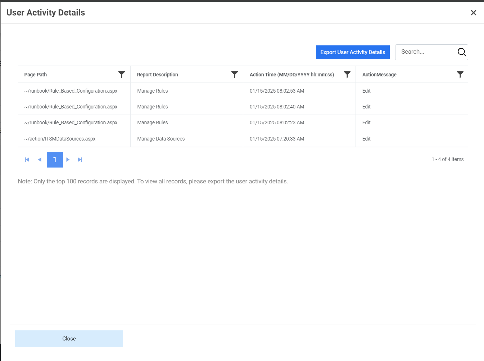The height and width of the screenshot is (361, 484).
Task: Select page number 1
Action: point(54,159)
